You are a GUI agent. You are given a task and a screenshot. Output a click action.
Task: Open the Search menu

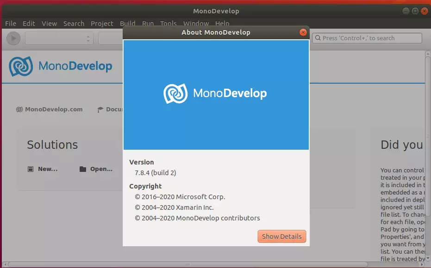74,23
